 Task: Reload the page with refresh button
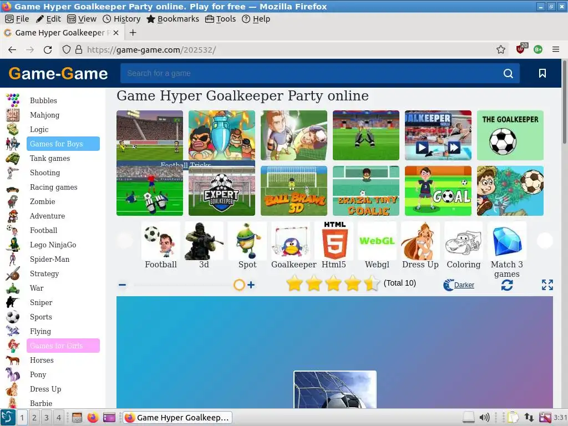pos(48,49)
